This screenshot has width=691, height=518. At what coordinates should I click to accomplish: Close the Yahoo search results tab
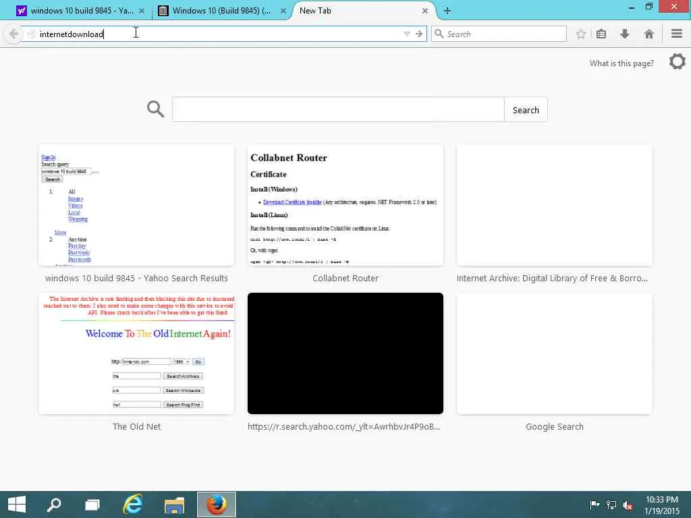pos(142,11)
